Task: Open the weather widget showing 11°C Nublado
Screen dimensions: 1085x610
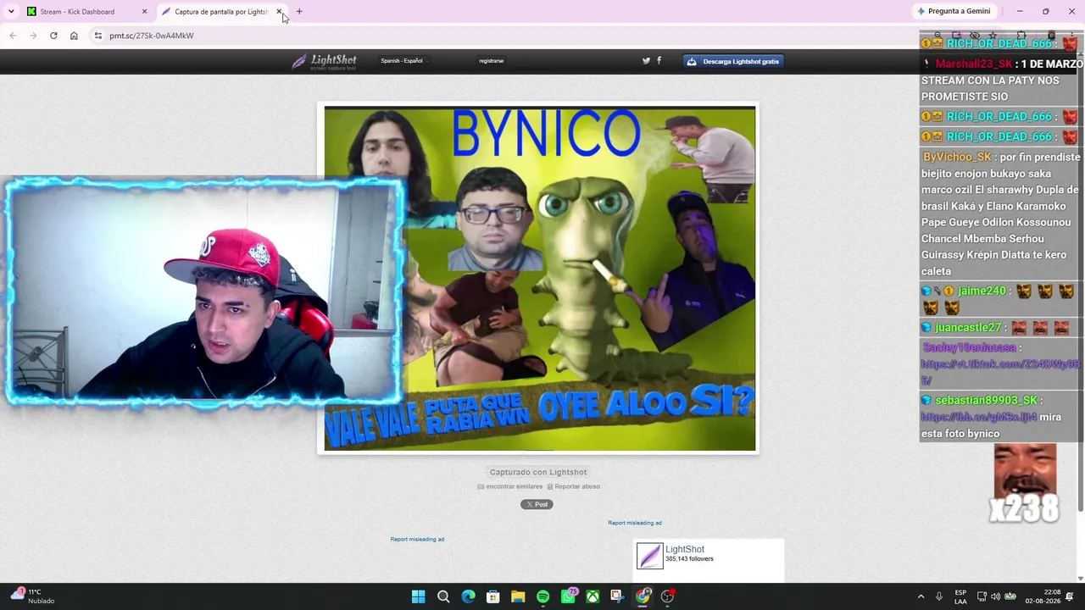Action: tap(32, 596)
